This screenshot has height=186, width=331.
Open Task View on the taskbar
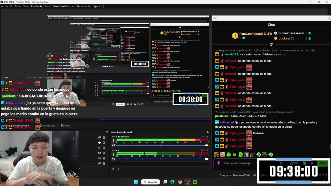click(x=165, y=182)
